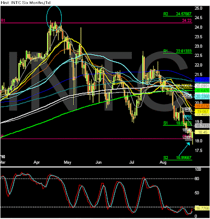Click the 23.5 price axis label
The height and width of the screenshot is (219, 210).
(199, 37)
